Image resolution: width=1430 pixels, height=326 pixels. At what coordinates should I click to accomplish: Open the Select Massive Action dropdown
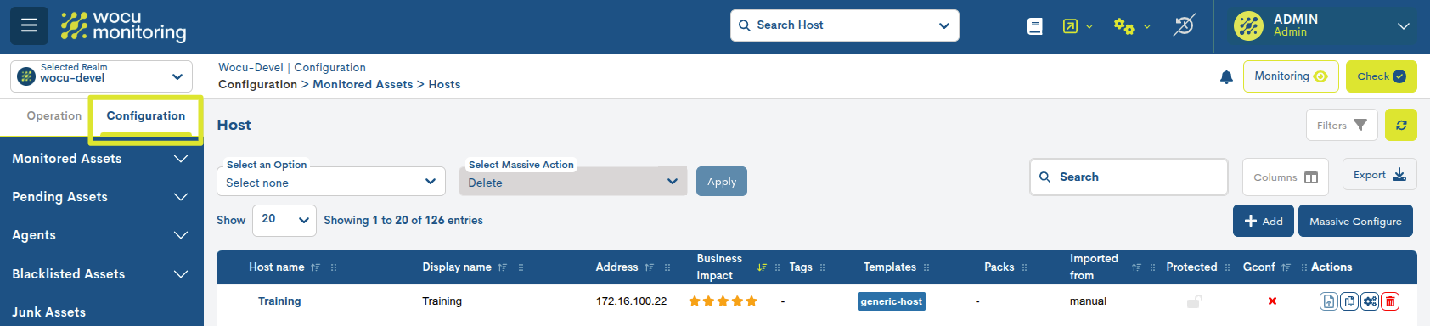point(573,182)
